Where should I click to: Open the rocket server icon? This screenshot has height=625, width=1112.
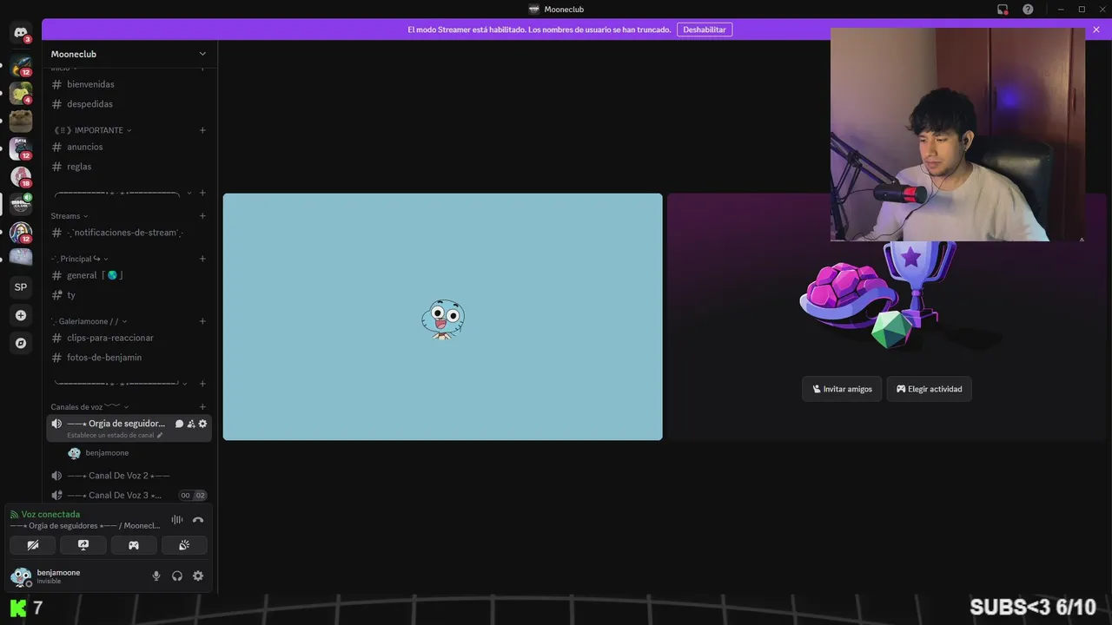coord(21,65)
